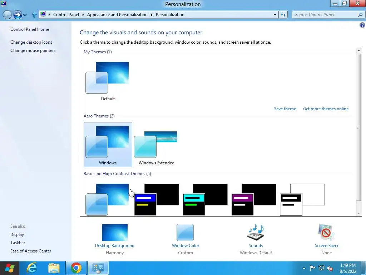Click the Up one level arrow
The height and width of the screenshot is (275, 366).
(x=34, y=15)
